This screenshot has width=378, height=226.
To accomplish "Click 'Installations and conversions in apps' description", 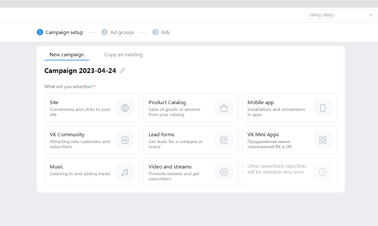I will (x=276, y=112).
